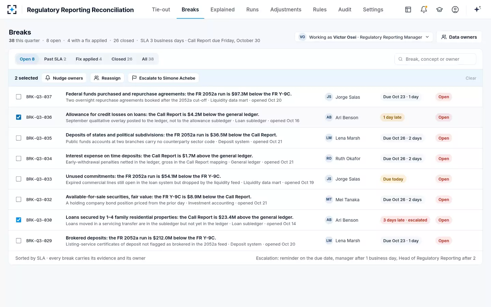Switch to the Tie-out tab
Screen dimensions: 491x307
pos(161,10)
